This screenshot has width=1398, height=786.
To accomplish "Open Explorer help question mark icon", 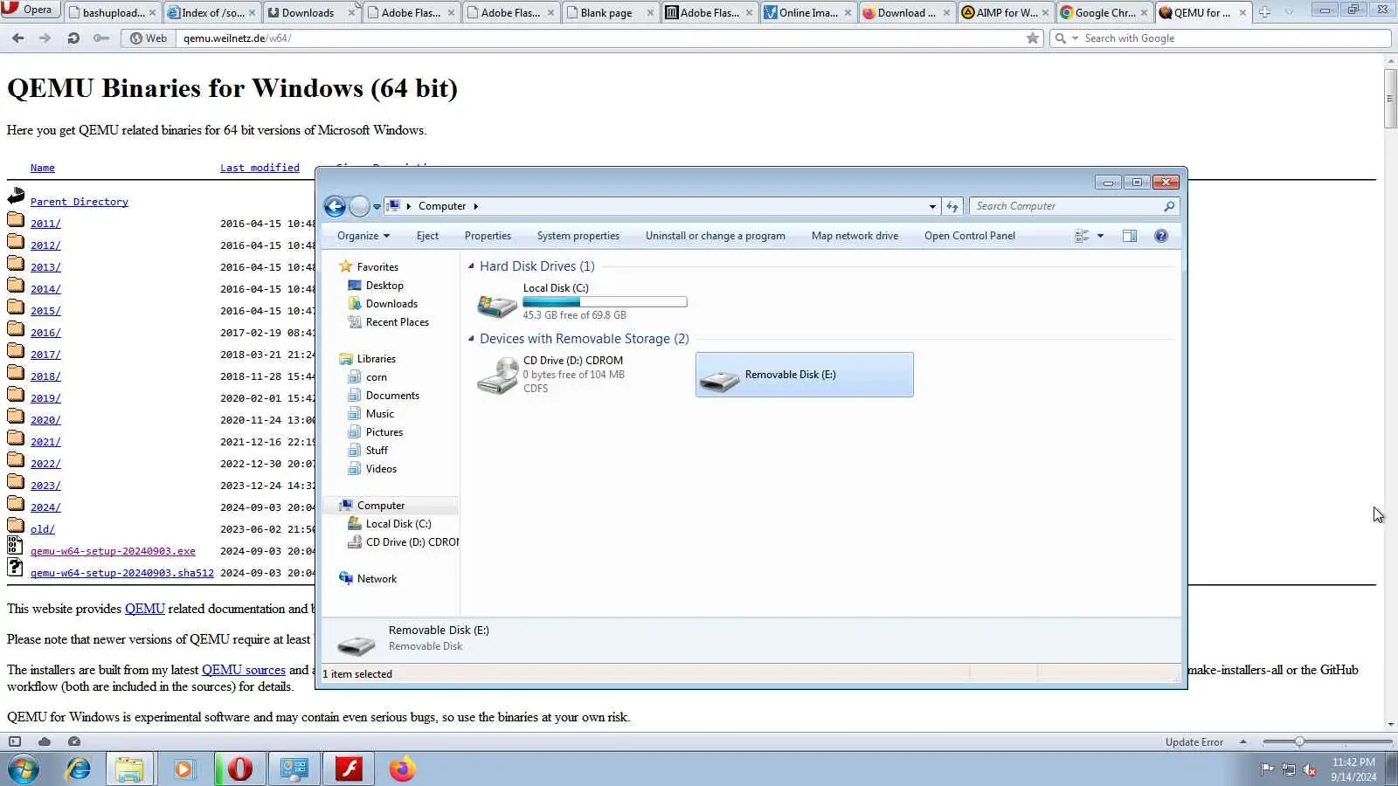I will [1160, 236].
